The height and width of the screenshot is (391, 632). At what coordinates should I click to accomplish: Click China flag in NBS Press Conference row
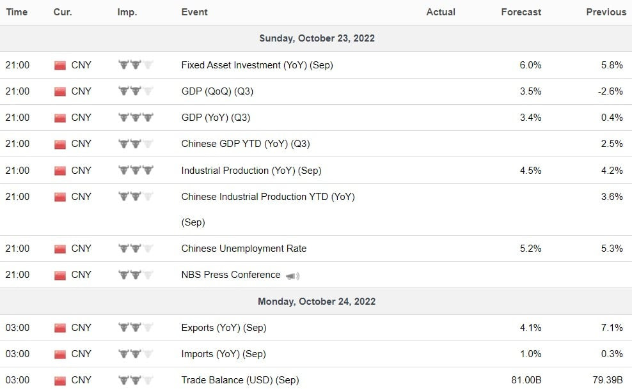pos(60,275)
